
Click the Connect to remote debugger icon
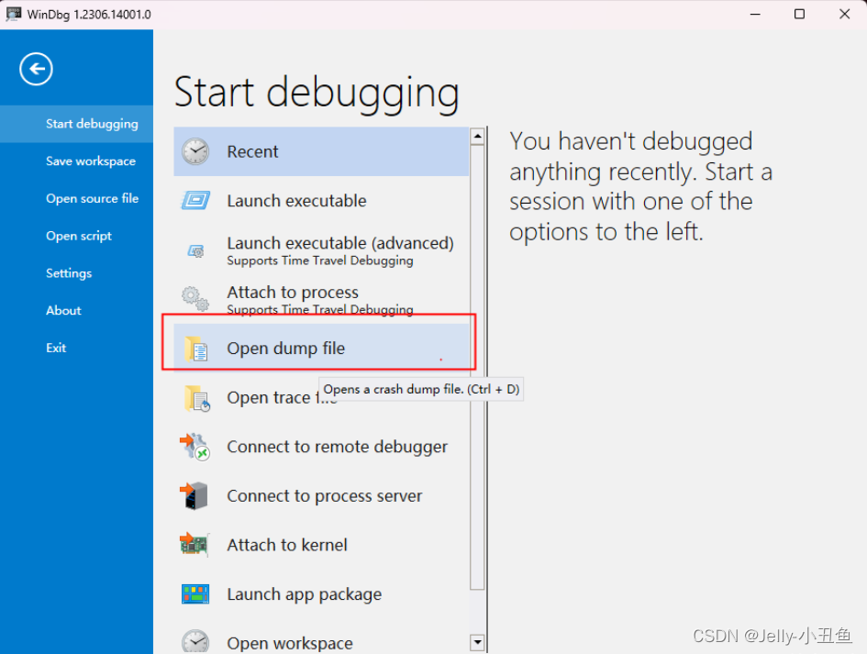[195, 448]
